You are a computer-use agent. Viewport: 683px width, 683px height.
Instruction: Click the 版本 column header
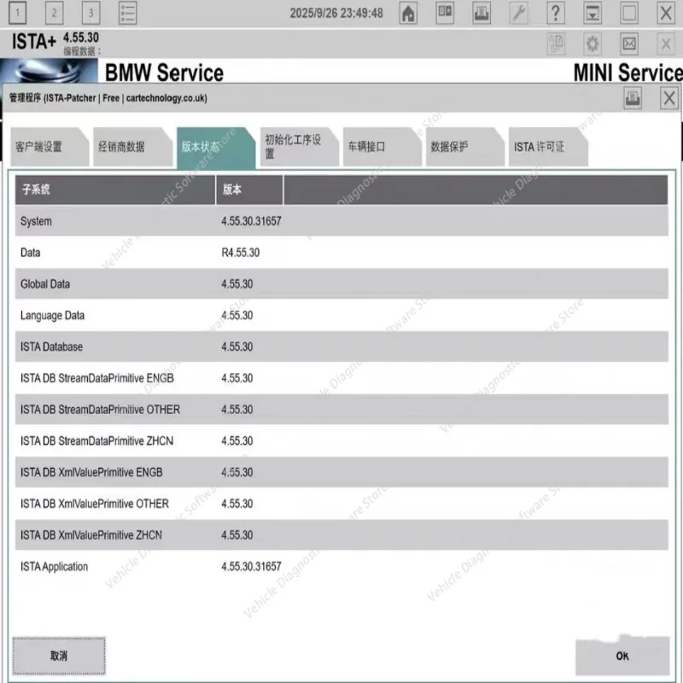(x=249, y=190)
